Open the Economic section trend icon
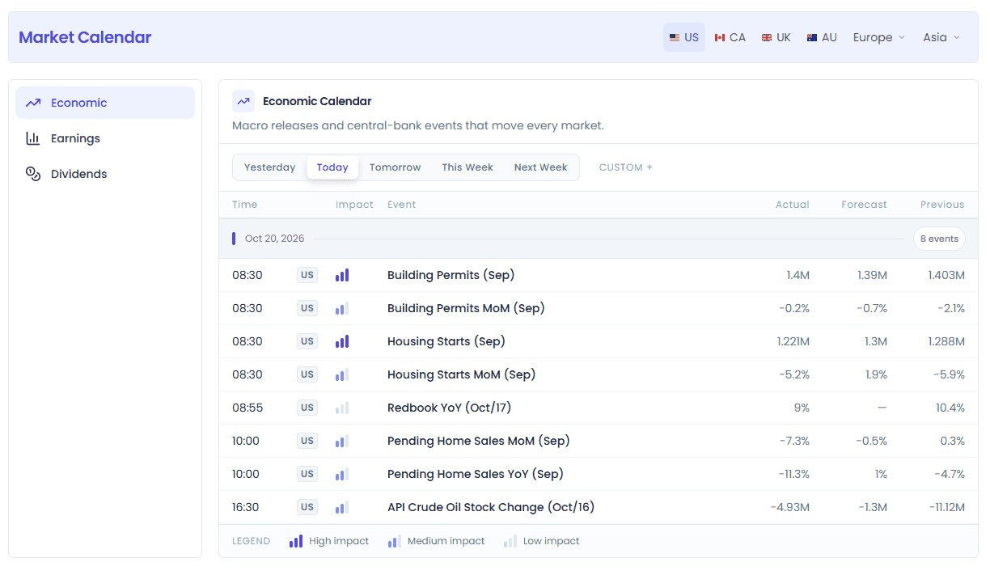 (33, 103)
